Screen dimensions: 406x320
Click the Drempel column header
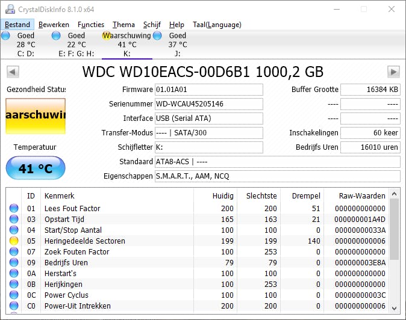point(306,196)
